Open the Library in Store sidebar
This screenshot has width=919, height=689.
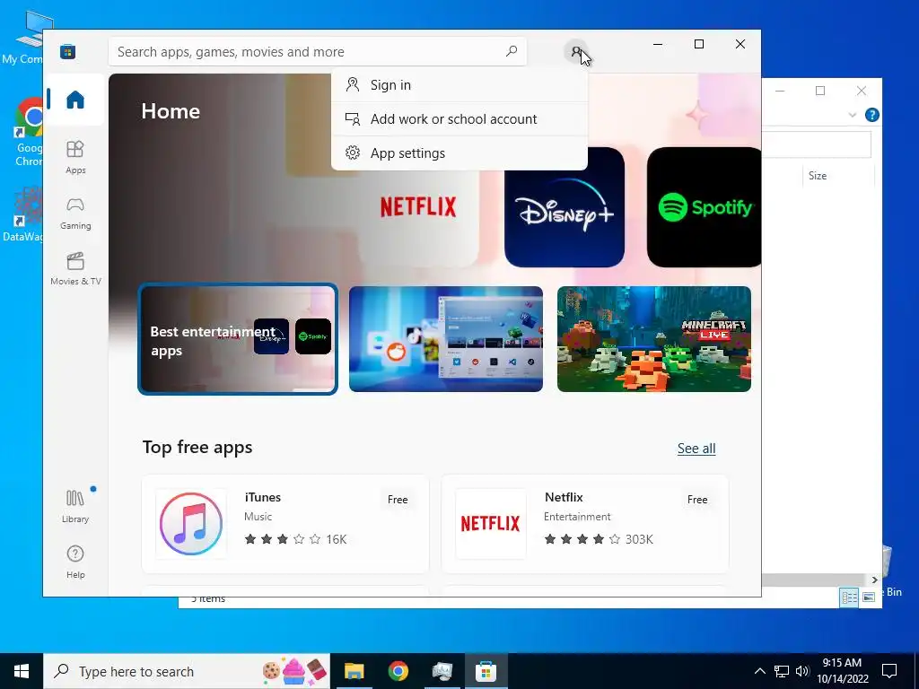[75, 507]
